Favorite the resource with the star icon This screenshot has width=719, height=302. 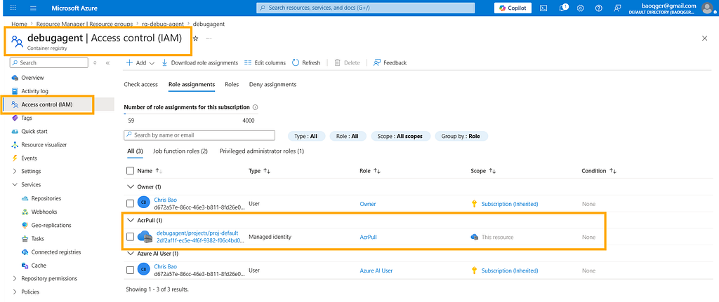(196, 39)
